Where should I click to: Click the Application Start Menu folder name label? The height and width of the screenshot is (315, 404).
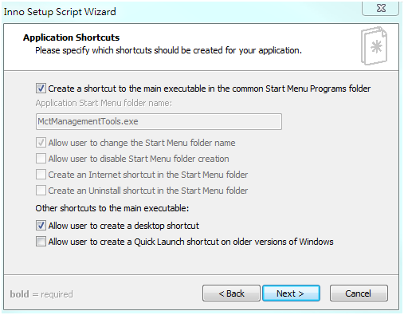click(x=104, y=103)
